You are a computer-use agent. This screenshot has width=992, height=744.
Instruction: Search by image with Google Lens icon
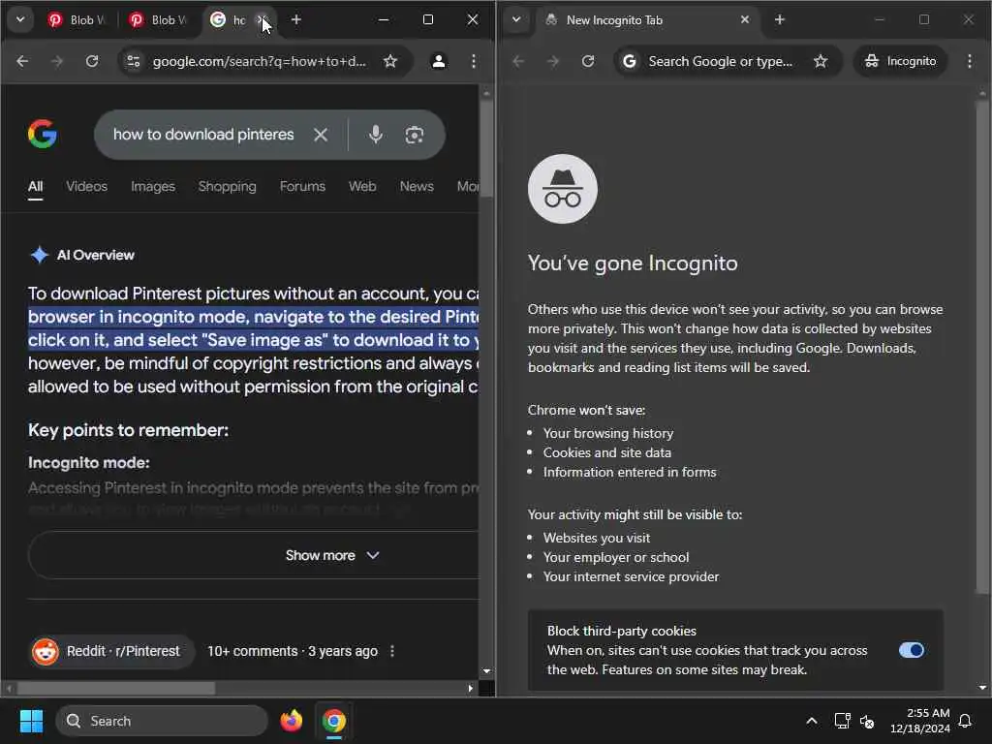tap(415, 135)
